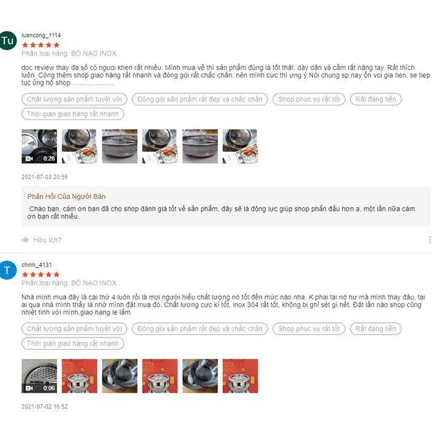Open the first red box product photo
Image resolution: width=441 pixels, height=441 pixels.
tap(79, 375)
